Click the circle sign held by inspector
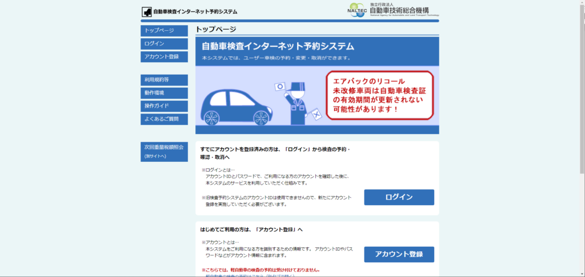585x277 pixels. click(x=280, y=87)
